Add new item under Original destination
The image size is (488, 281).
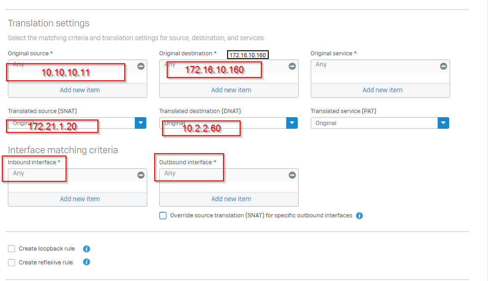pos(231,90)
